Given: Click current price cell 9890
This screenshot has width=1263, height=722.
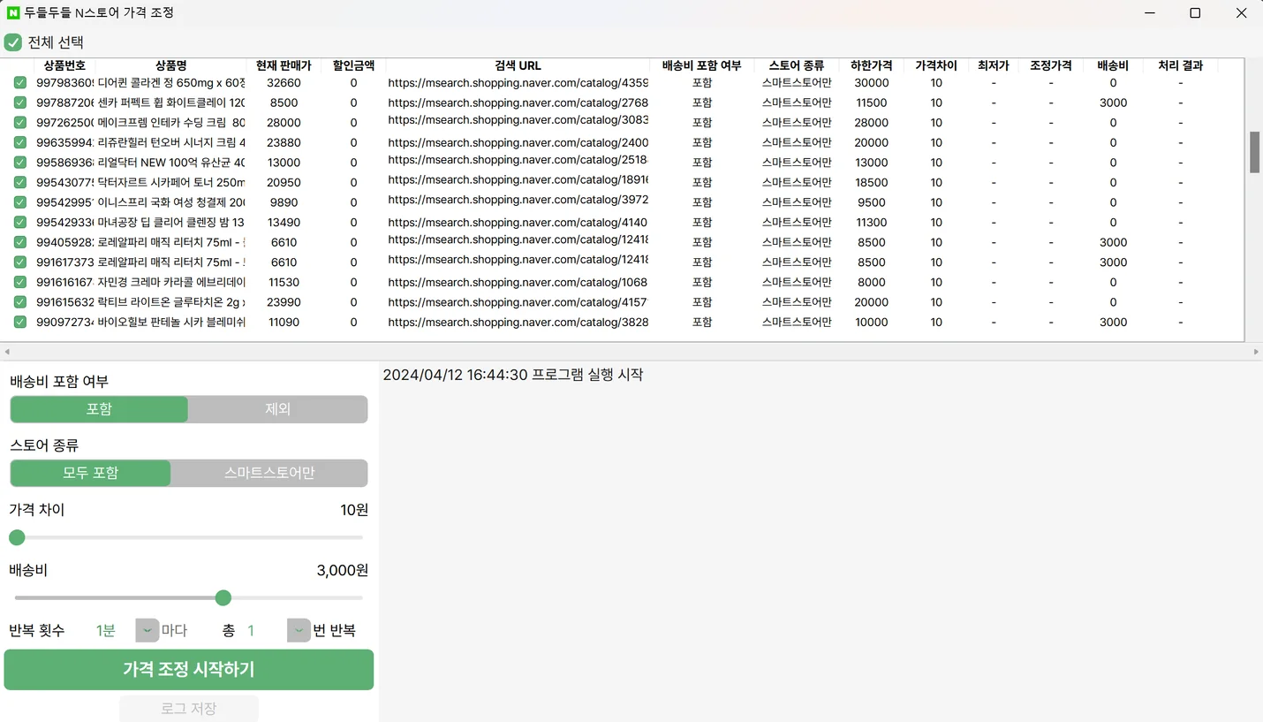Looking at the screenshot, I should (x=284, y=202).
